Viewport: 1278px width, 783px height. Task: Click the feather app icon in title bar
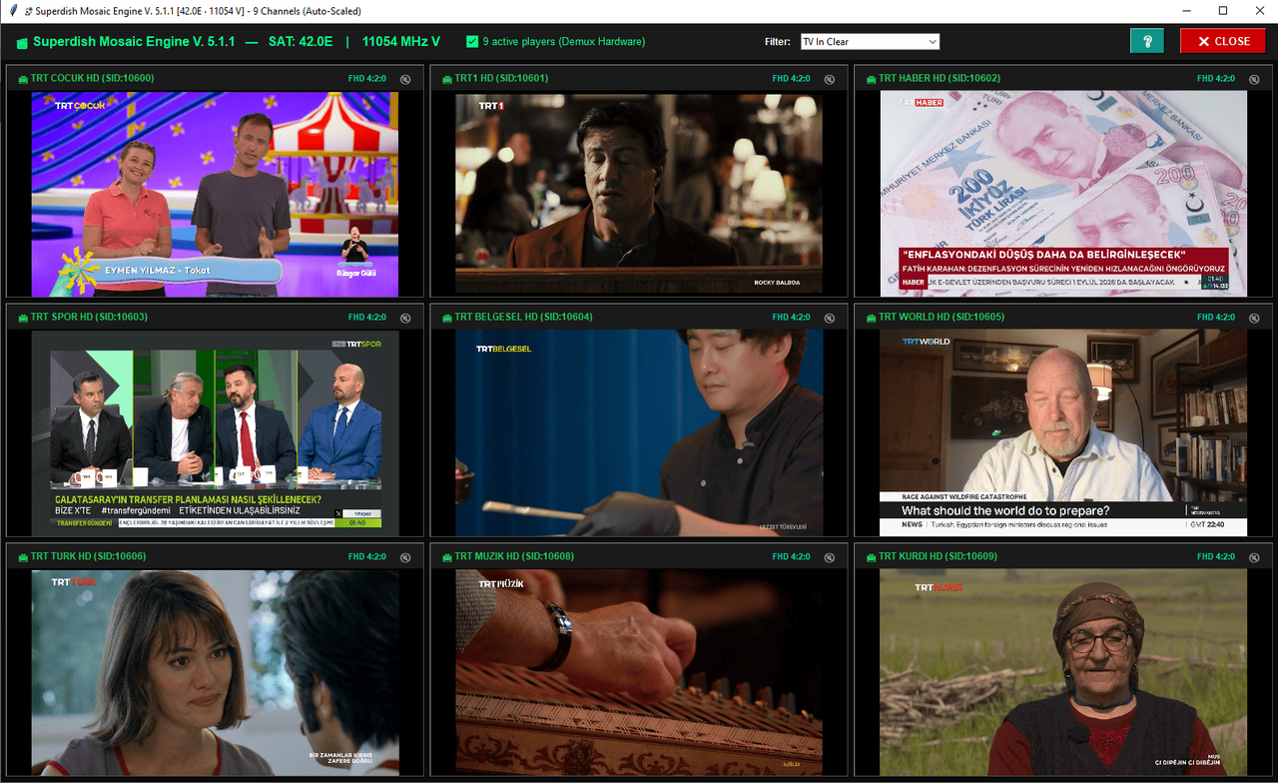tap(12, 11)
